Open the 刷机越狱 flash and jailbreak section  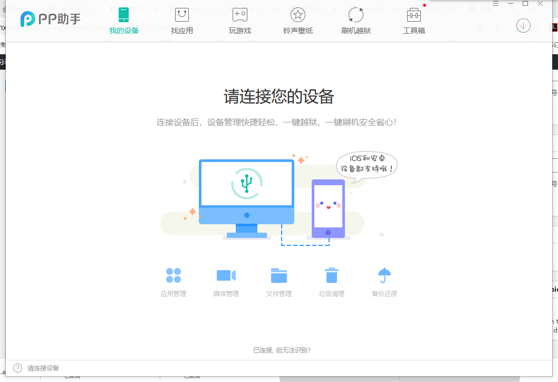click(x=356, y=21)
